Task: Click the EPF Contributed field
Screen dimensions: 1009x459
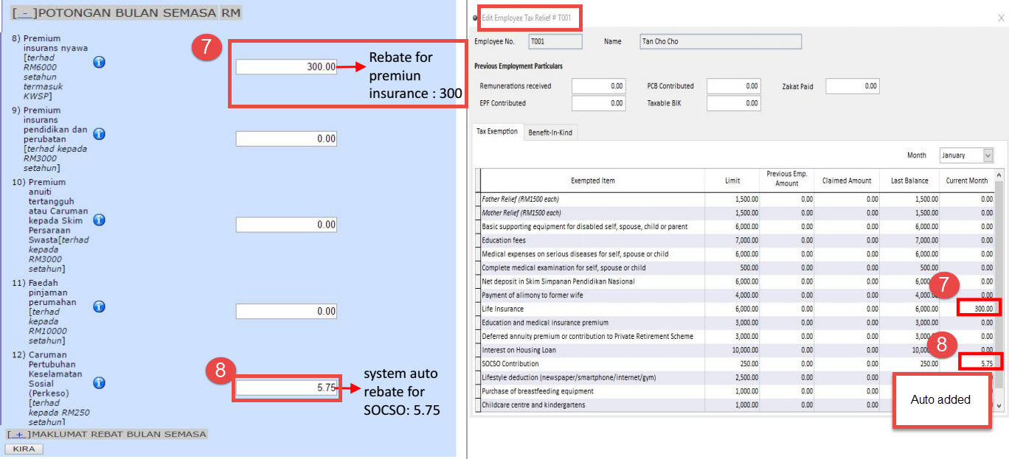Action: point(598,104)
